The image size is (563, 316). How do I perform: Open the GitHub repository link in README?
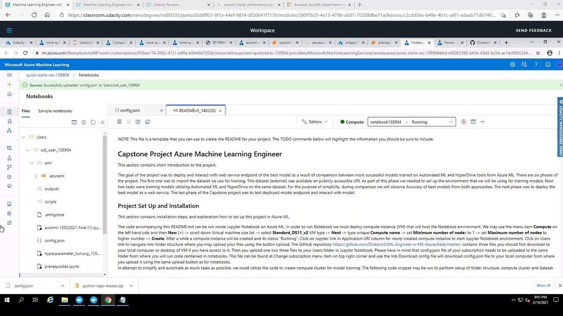(x=397, y=244)
